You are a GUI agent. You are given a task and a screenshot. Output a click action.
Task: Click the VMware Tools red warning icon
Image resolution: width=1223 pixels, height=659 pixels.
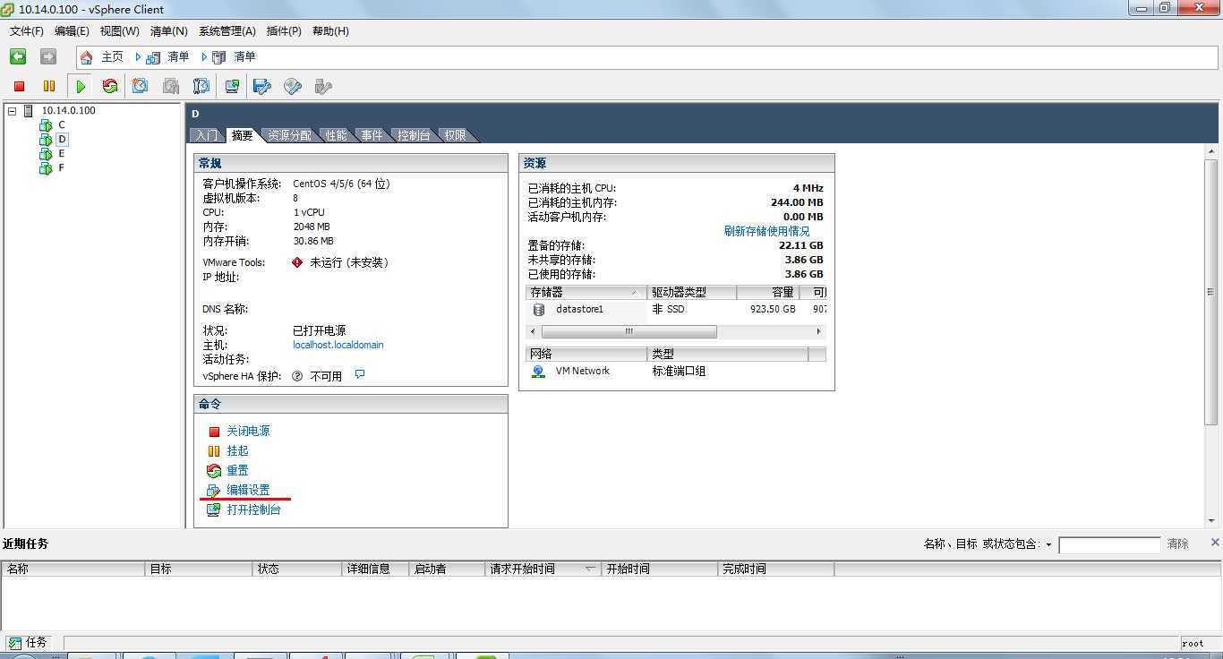(x=297, y=262)
